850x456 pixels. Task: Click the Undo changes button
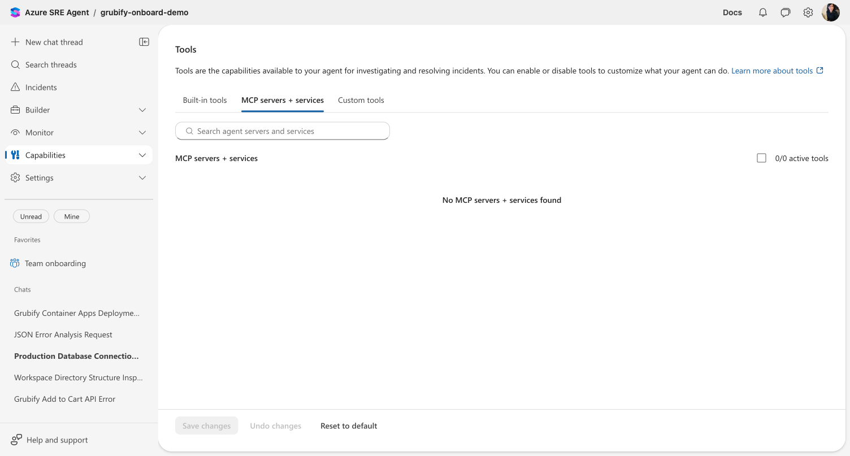click(276, 425)
